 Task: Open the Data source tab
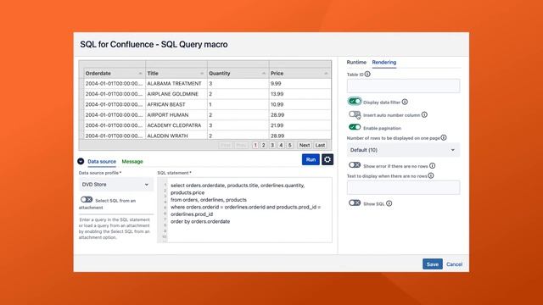[x=102, y=162]
